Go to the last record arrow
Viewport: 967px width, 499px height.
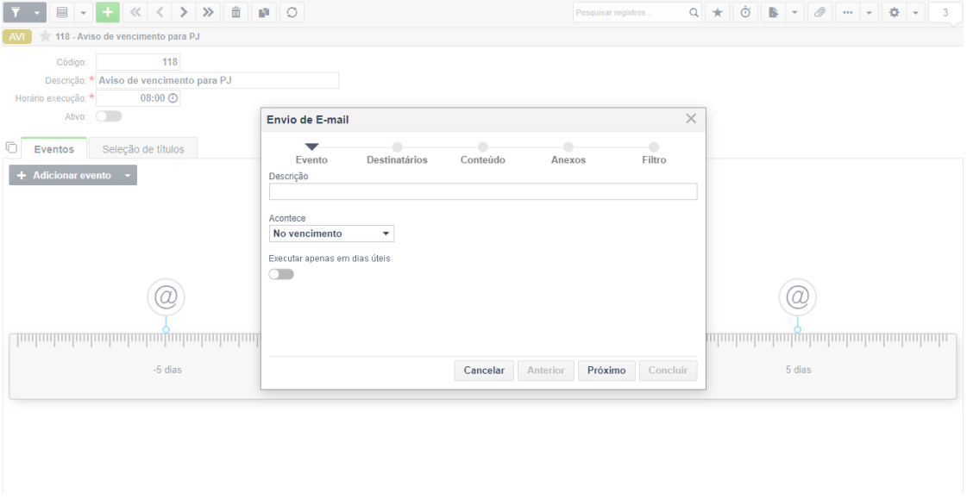pos(209,12)
